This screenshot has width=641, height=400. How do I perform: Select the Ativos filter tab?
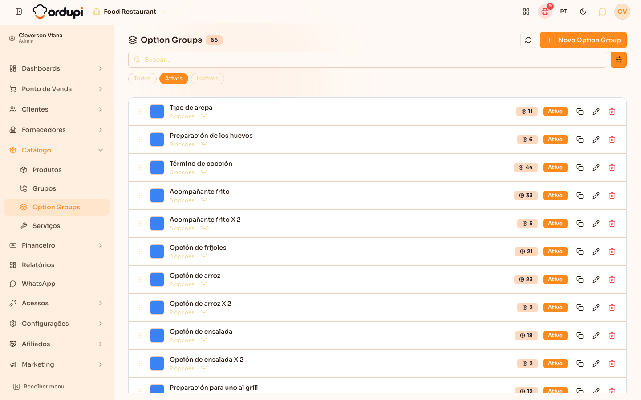pos(174,79)
